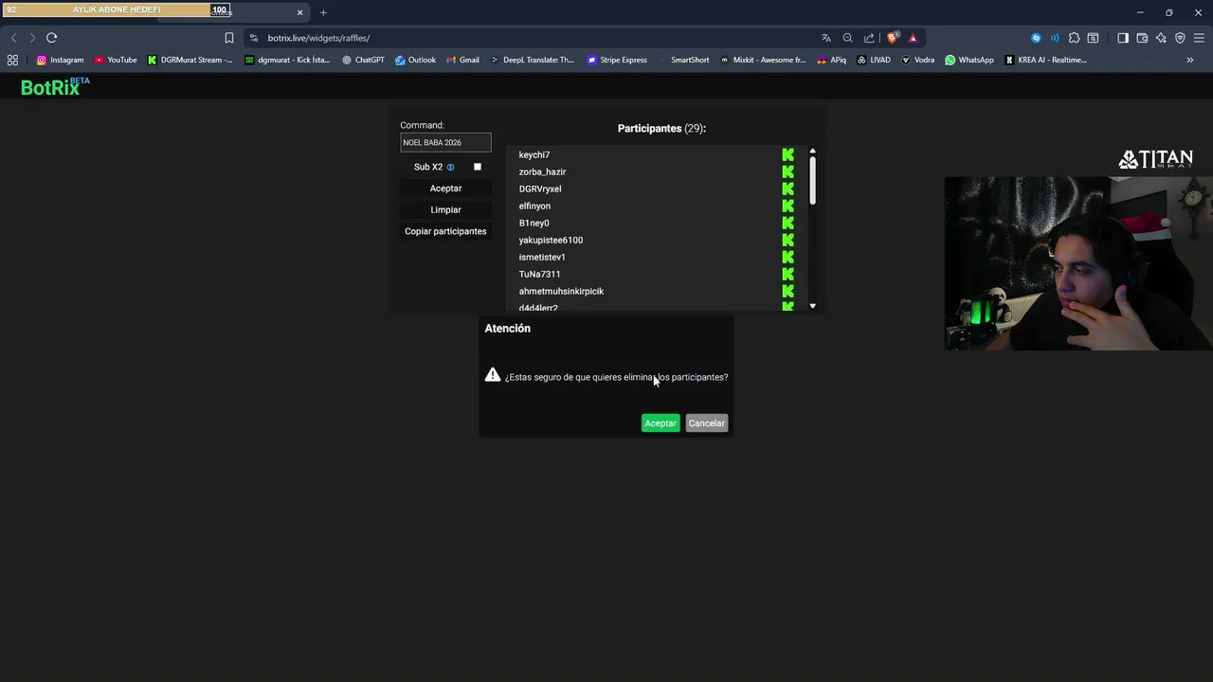Select participant ahmetmuhsinkirpicik
The height and width of the screenshot is (682, 1213).
(x=561, y=292)
